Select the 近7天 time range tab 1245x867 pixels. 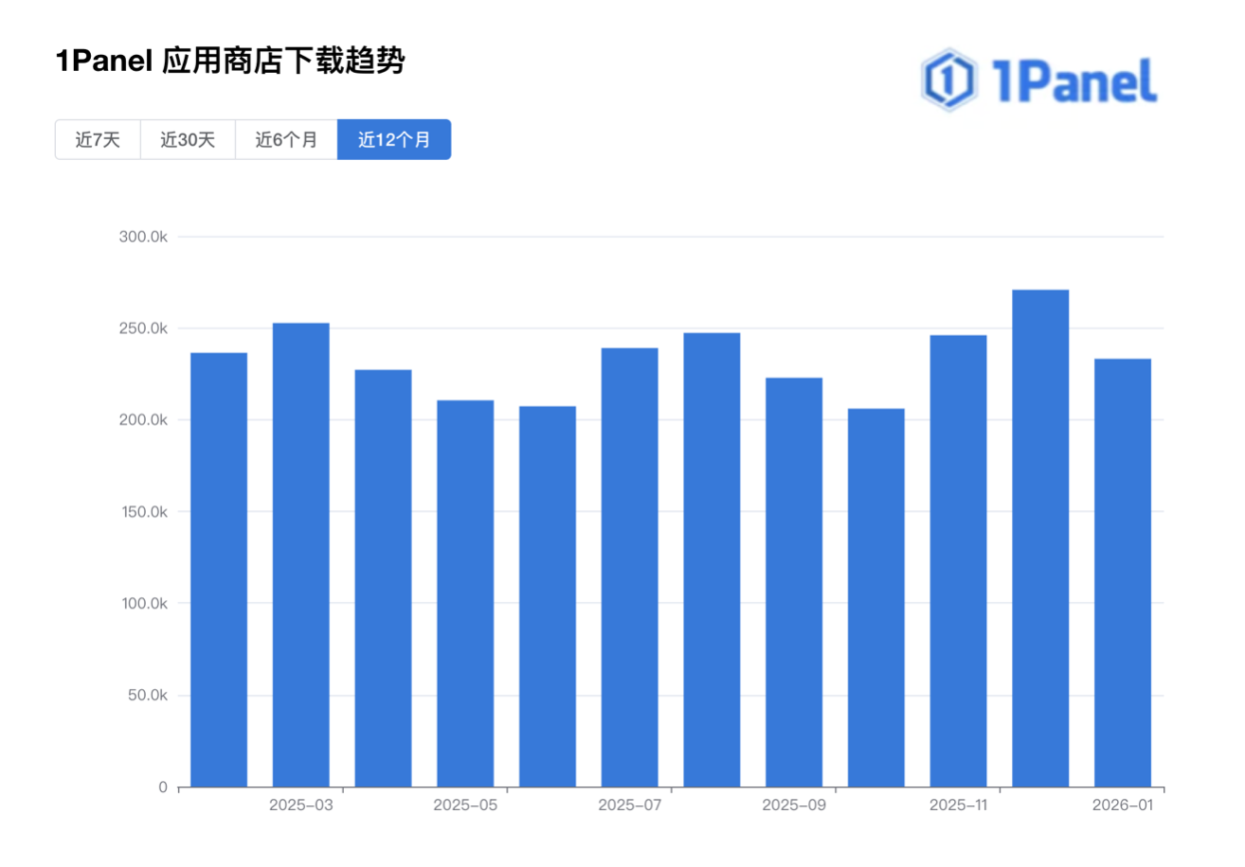click(x=98, y=140)
